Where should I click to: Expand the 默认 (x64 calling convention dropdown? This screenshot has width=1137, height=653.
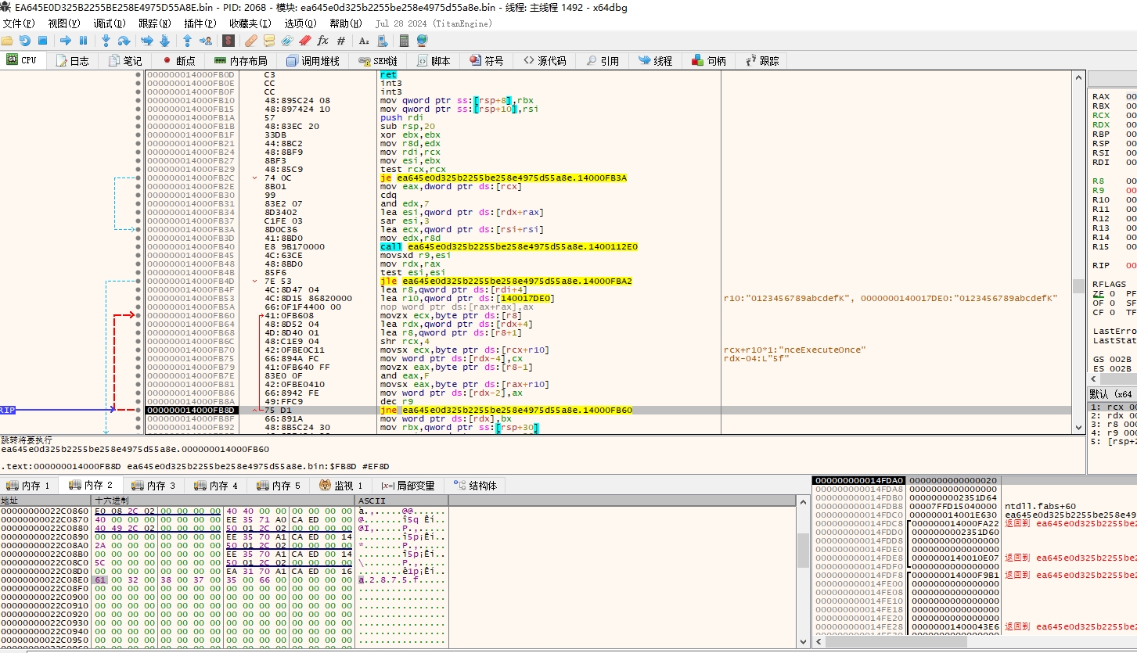1112,393
